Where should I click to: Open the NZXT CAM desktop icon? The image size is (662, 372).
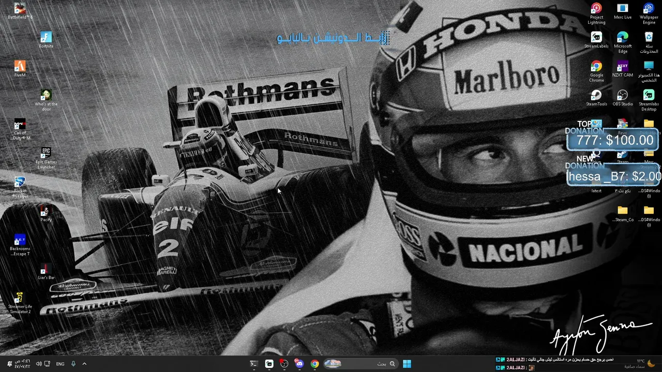click(622, 69)
